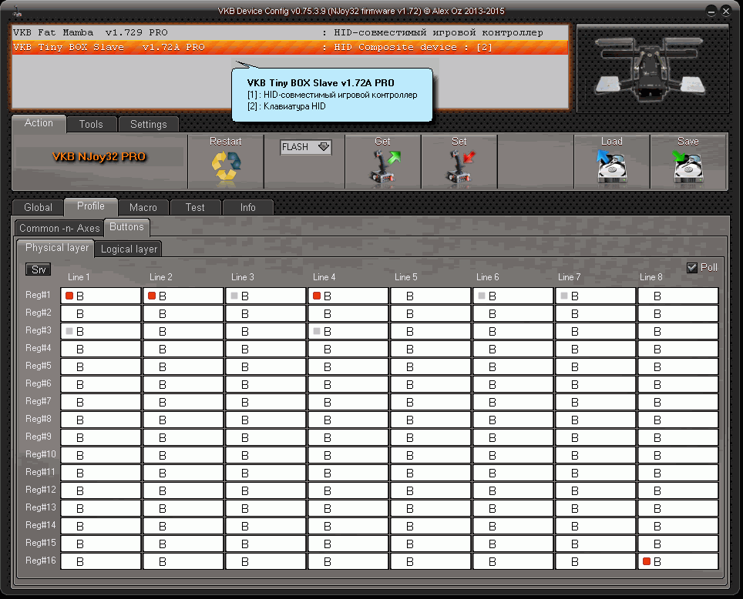743x599 pixels.
Task: Select VKB Tiny BOX Slave device row
Action: (290, 48)
